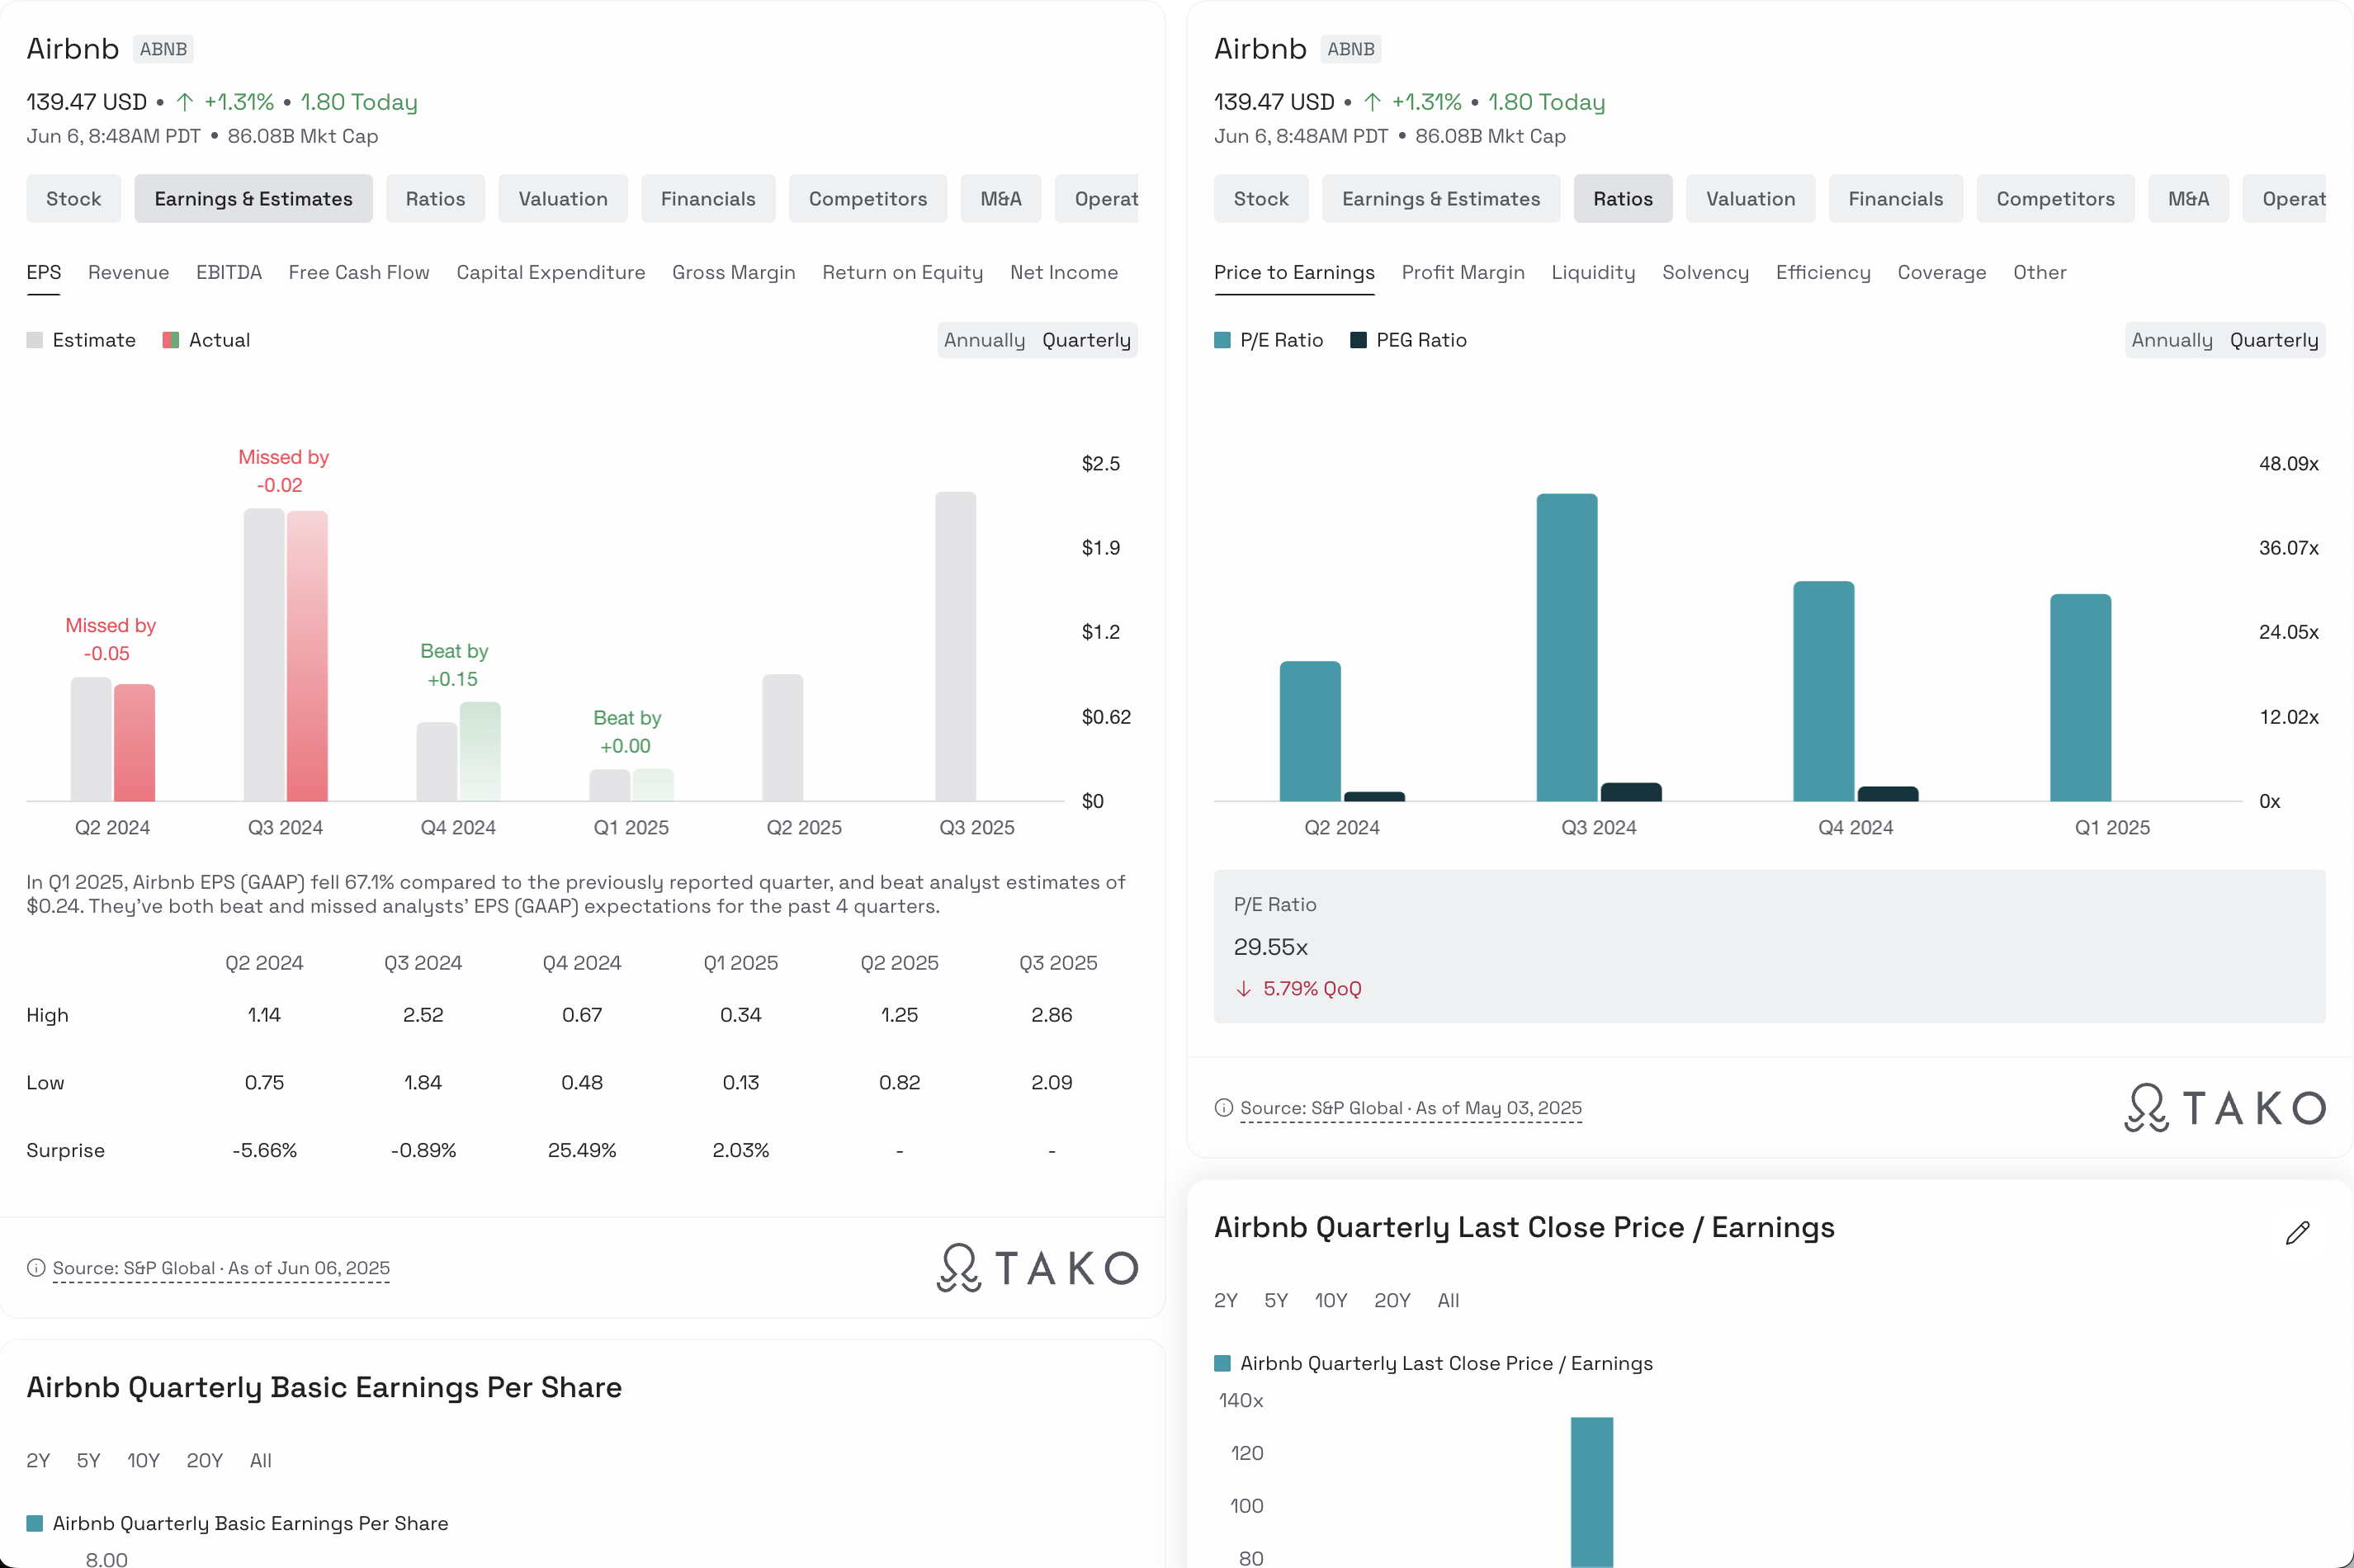2354x1568 pixels.
Task: Select the All range for Price/Earnings chart
Action: click(1447, 1300)
